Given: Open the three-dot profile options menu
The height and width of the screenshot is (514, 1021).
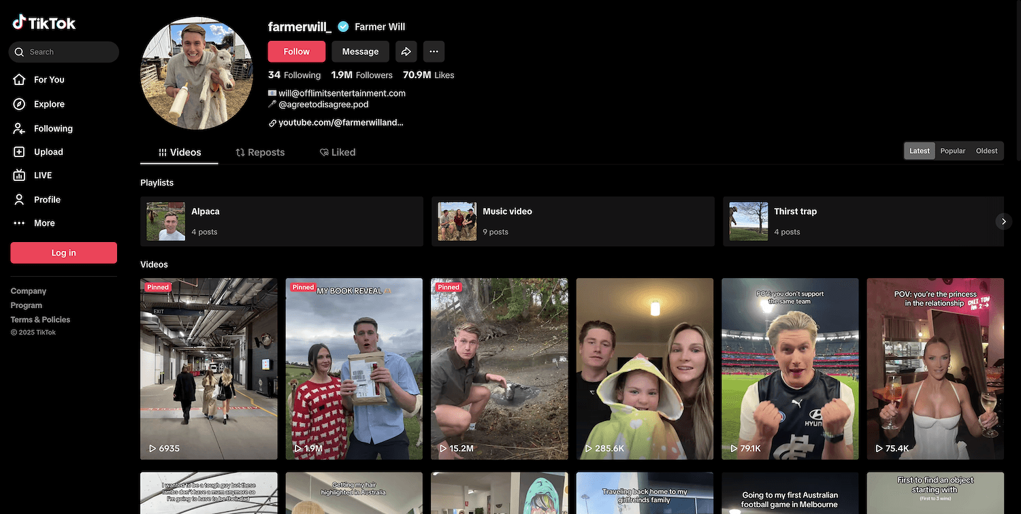Looking at the screenshot, I should [x=434, y=52].
